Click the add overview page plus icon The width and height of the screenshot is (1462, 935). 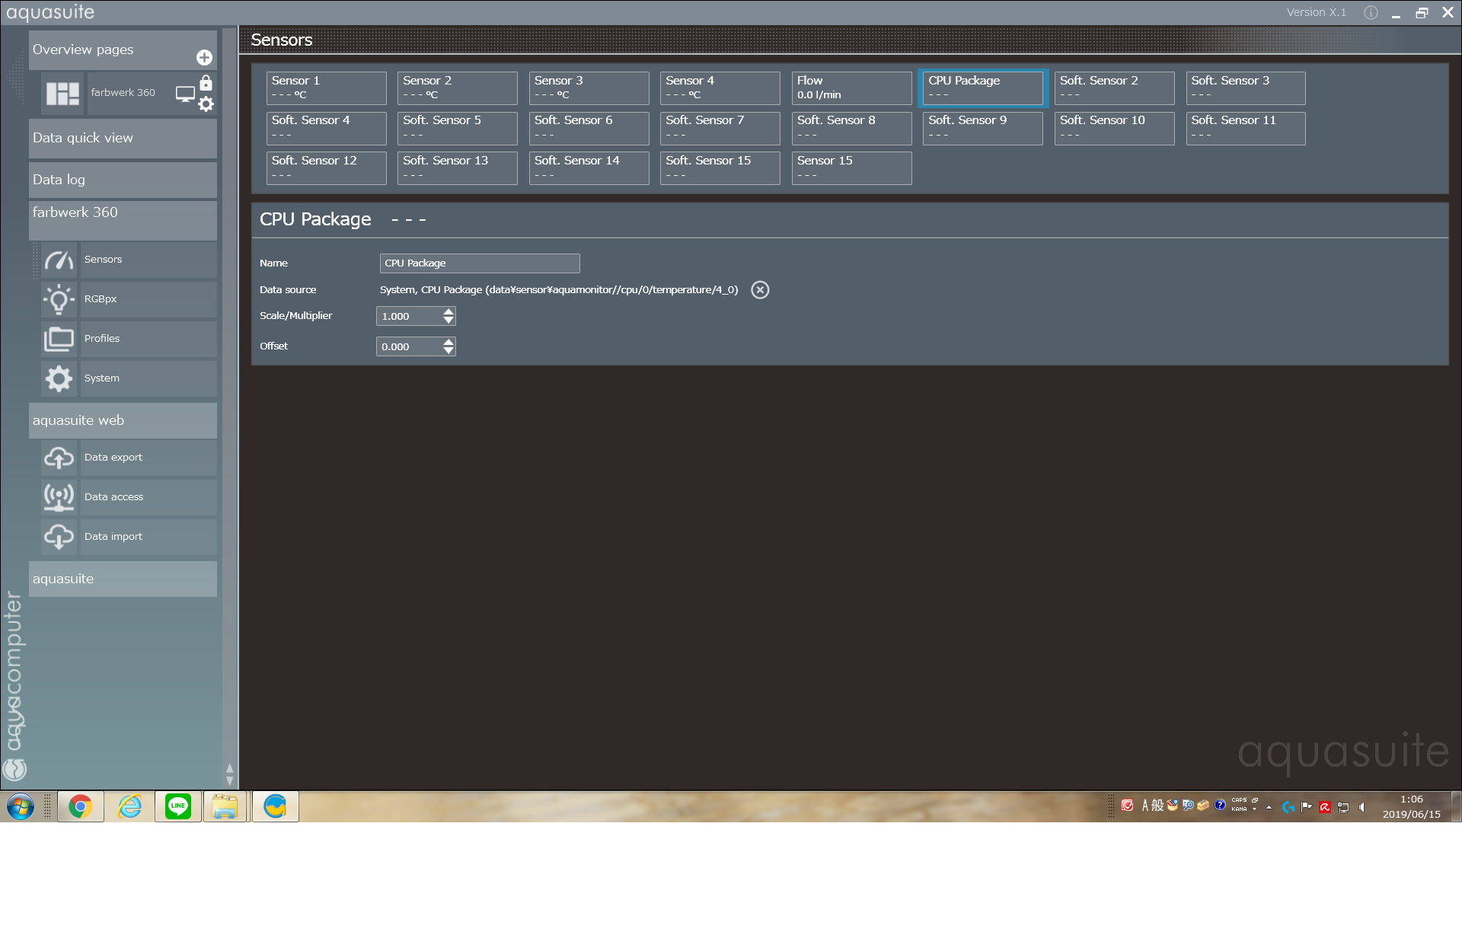click(204, 58)
